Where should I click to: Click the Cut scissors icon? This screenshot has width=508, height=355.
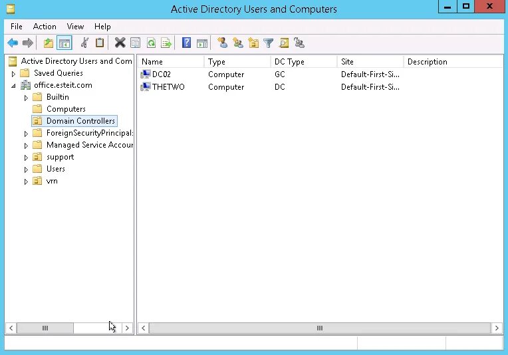(x=84, y=43)
